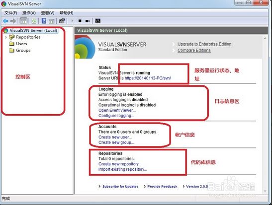Refresh the view with the green icon
The width and height of the screenshot is (272, 205).
pos(34,21)
